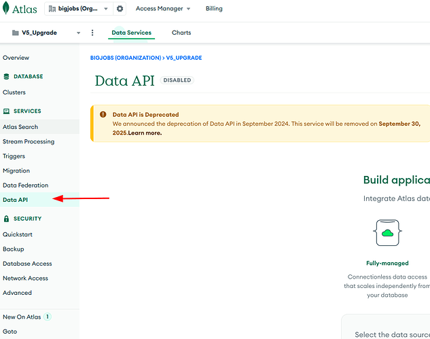This screenshot has width=430, height=339.
Task: Open organization settings gear icon
Action: (x=120, y=9)
